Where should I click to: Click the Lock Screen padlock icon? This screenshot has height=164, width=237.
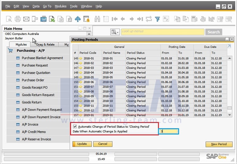coord(86,19)
